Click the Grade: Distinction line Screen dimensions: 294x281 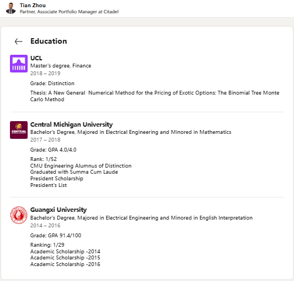point(53,84)
